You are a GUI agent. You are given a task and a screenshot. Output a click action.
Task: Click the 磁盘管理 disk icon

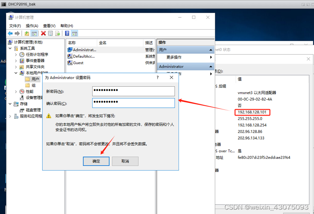tap(22, 110)
